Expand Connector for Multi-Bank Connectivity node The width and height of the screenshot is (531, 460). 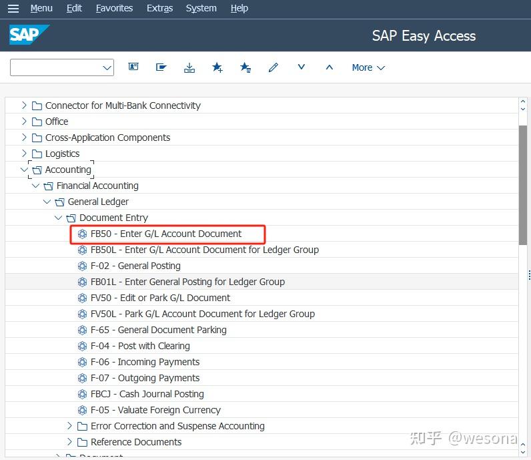coord(24,105)
